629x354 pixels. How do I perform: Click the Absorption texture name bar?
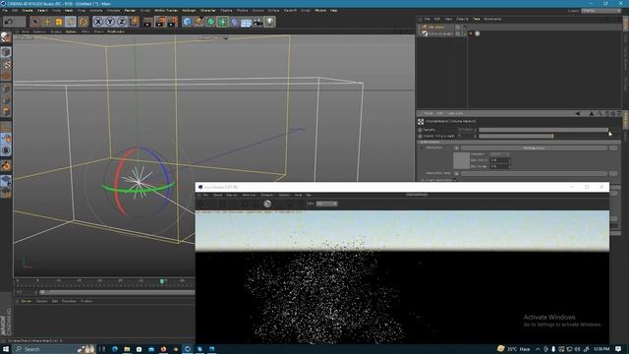(x=534, y=148)
